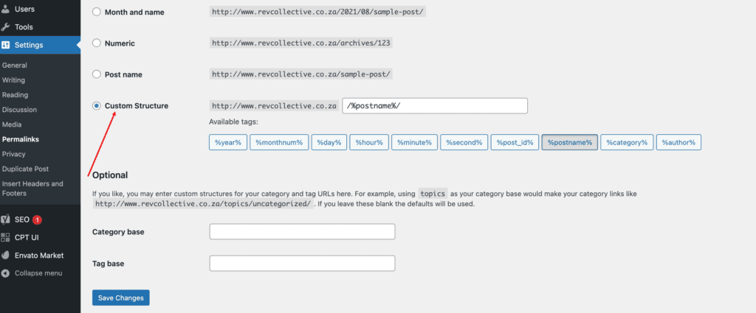
Task: Select the Numeric permalink radio button
Action: pos(97,43)
